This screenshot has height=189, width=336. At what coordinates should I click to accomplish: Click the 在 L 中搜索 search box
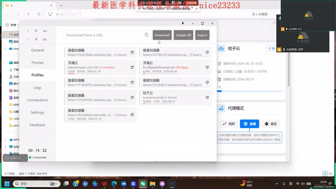[x=260, y=14]
